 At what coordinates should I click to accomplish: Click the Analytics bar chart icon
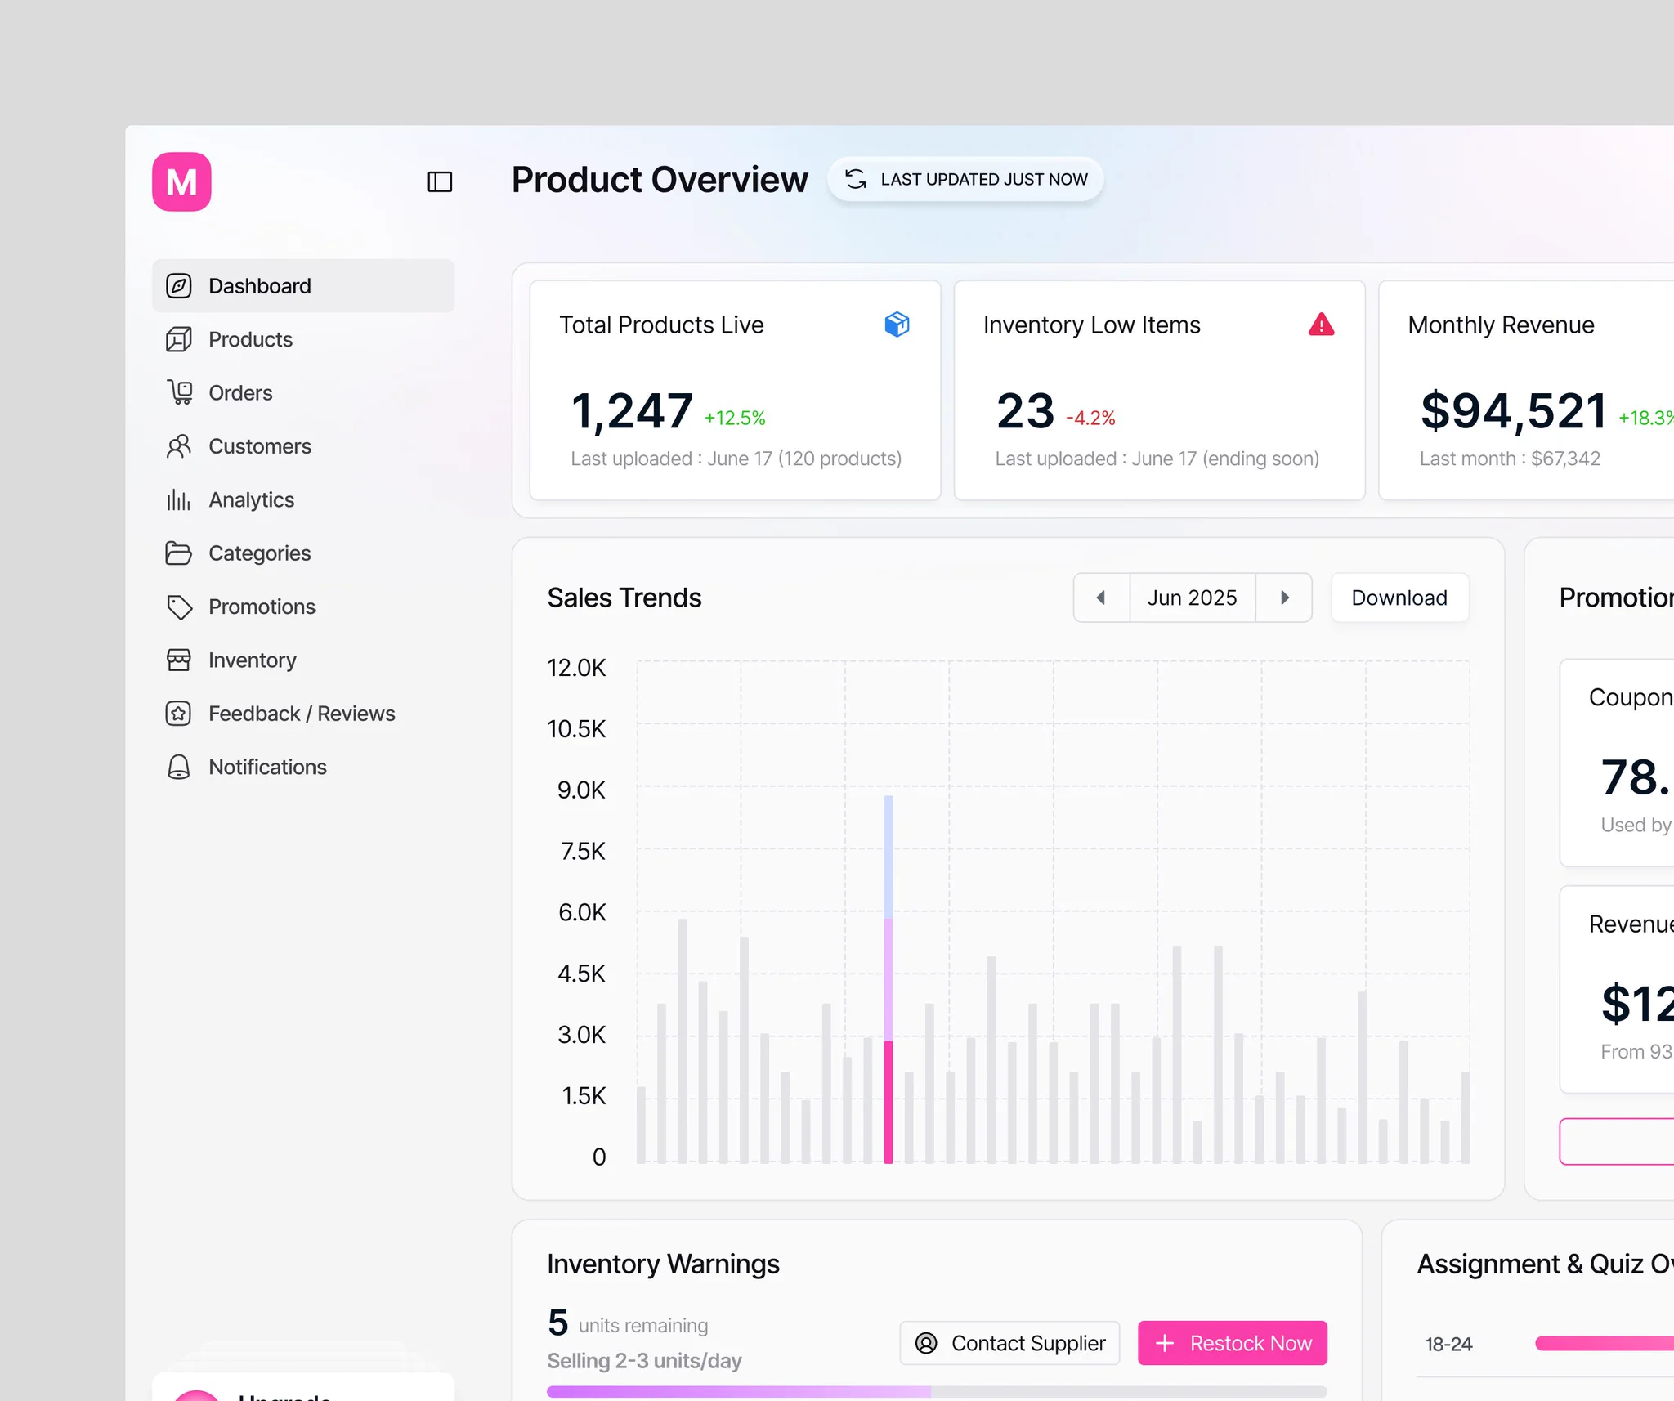(179, 499)
